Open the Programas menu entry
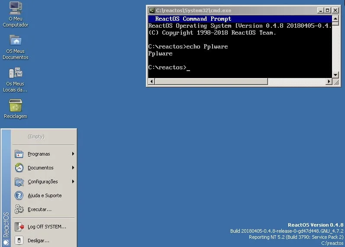 [44, 154]
